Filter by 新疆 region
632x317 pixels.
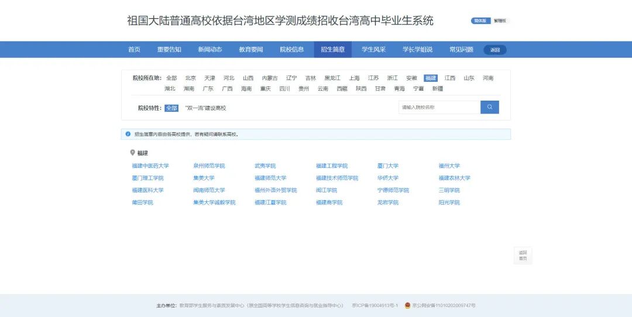[x=437, y=89]
